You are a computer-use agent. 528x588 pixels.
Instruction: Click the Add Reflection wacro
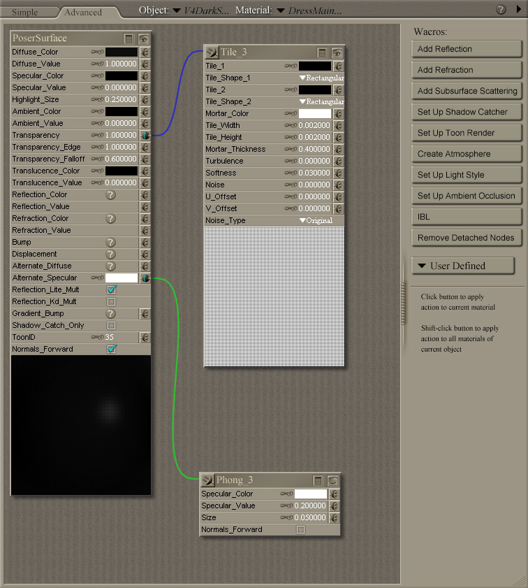pos(467,49)
